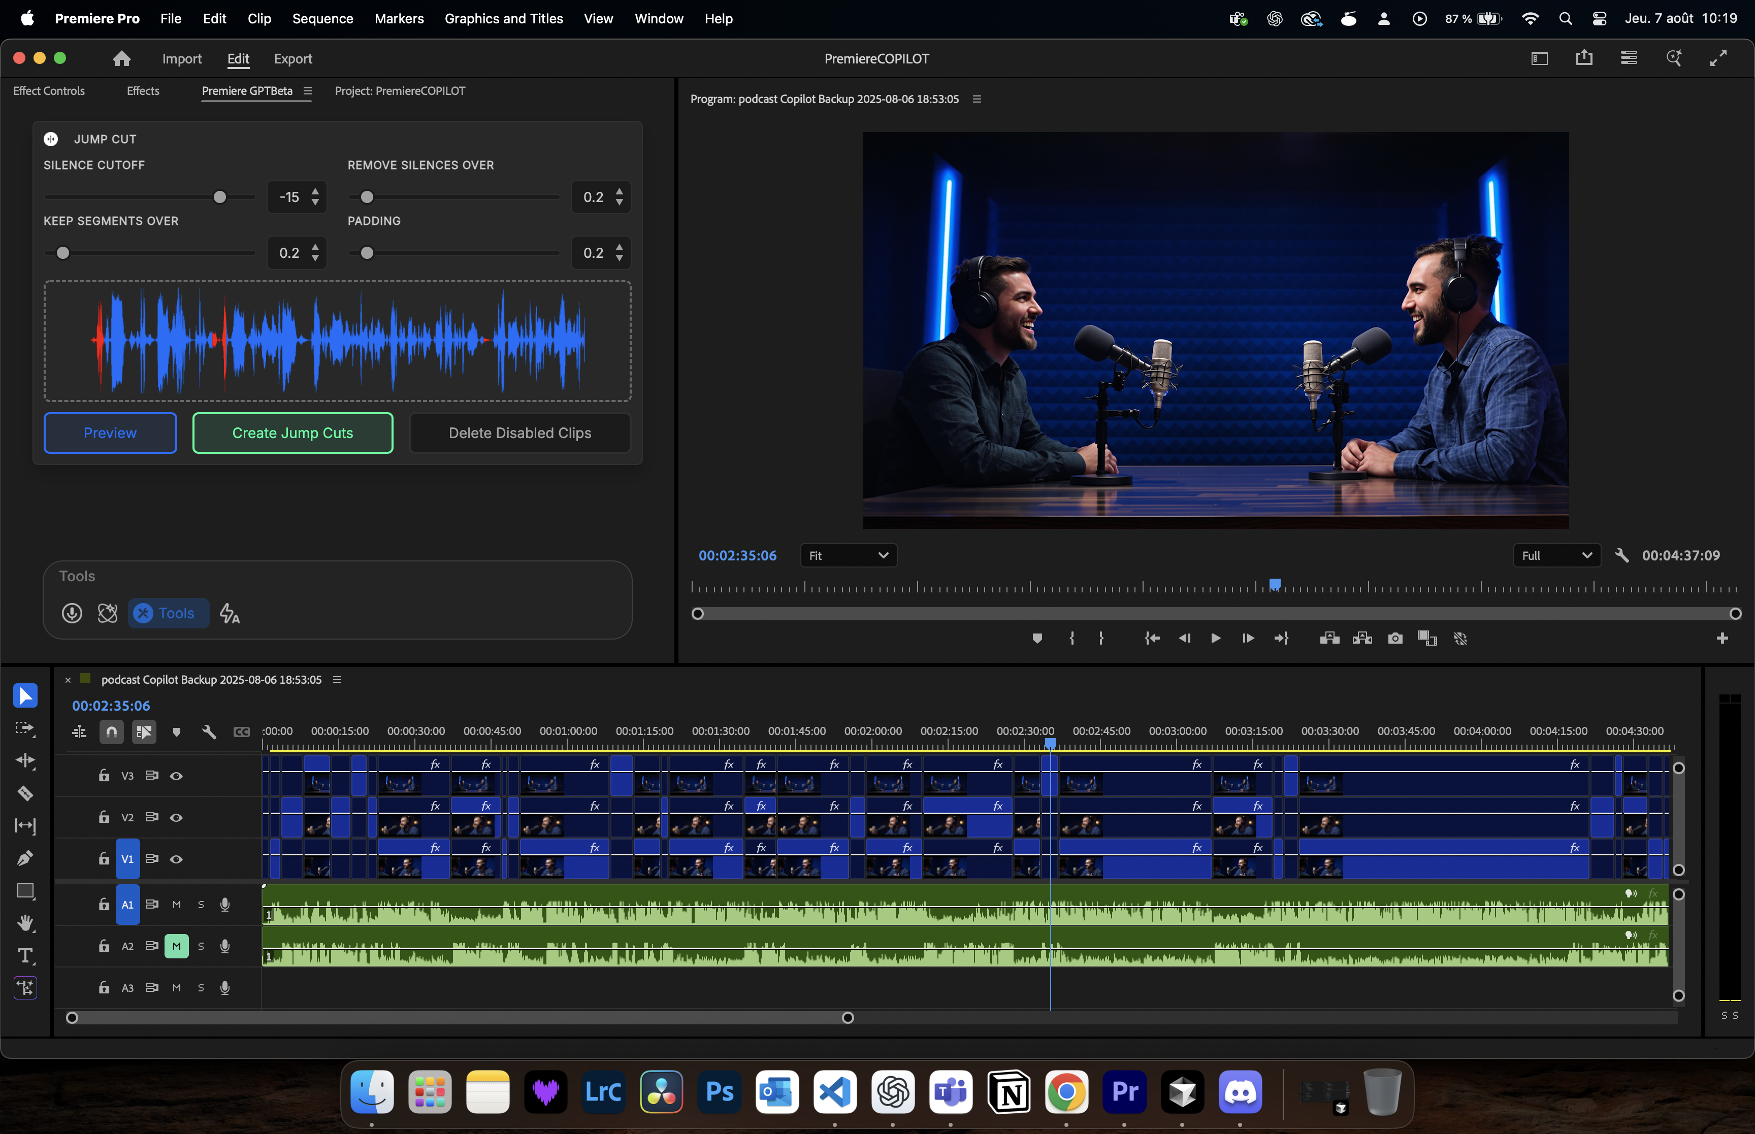Select the Ripple Edit tool
The image size is (1755, 1134).
pos(25,761)
